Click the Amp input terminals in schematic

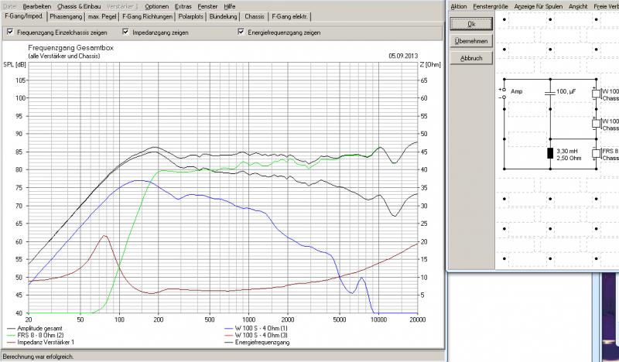504,94
